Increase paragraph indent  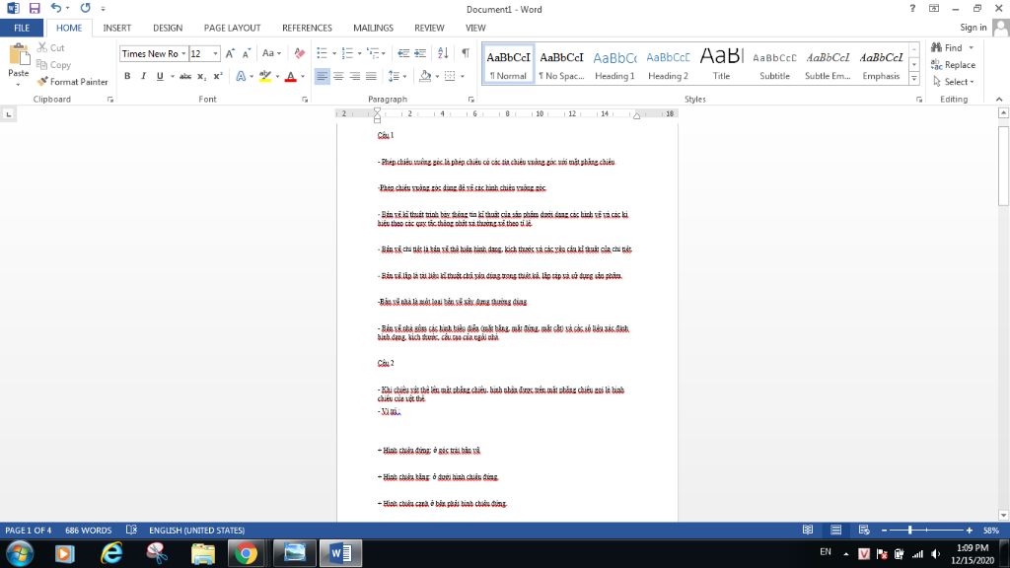pos(420,53)
